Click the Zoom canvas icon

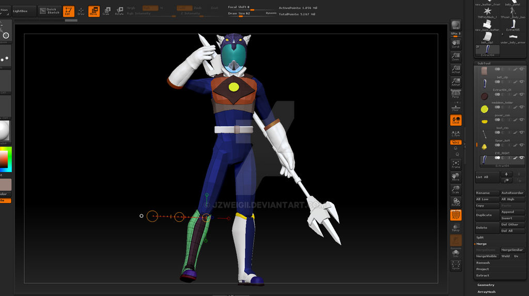point(456,56)
